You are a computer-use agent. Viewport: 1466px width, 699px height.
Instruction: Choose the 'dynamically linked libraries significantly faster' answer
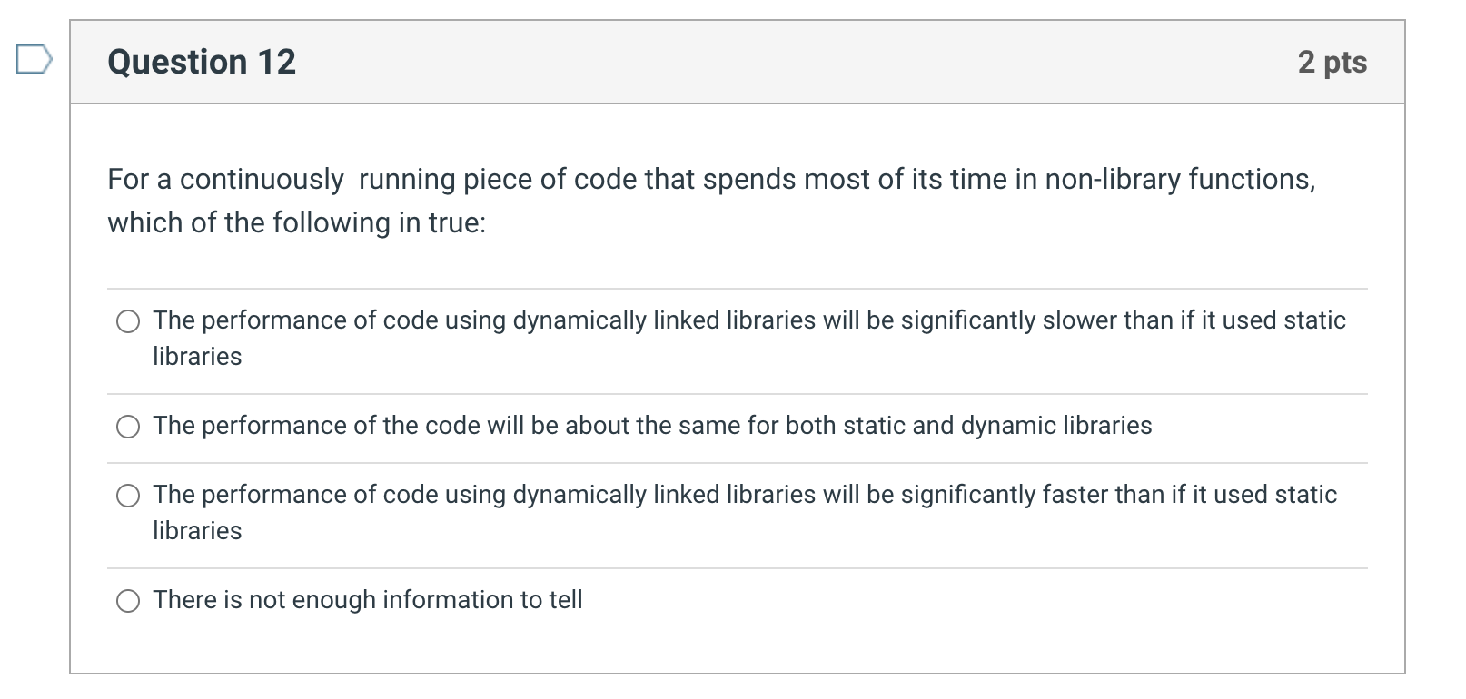[128, 496]
